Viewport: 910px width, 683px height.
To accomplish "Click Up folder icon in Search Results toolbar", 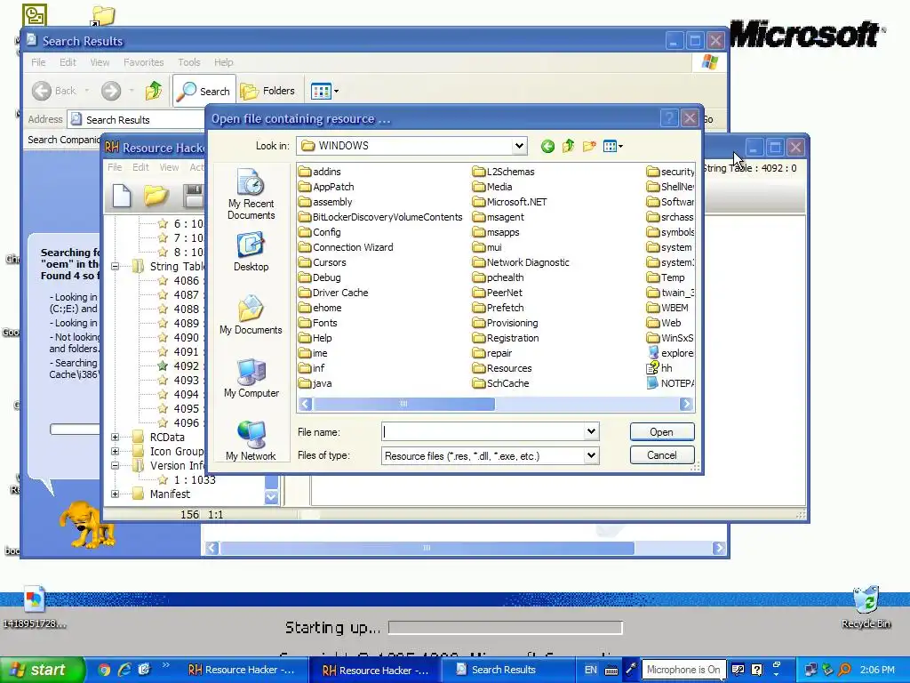I will tap(154, 91).
